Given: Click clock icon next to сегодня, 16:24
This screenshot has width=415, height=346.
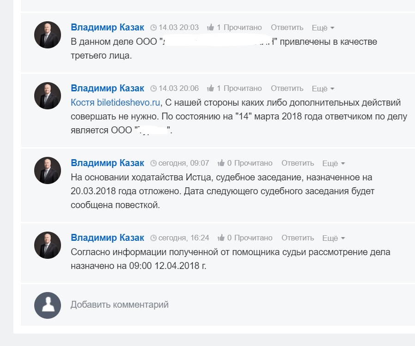Looking at the screenshot, I should pyautogui.click(x=153, y=239).
